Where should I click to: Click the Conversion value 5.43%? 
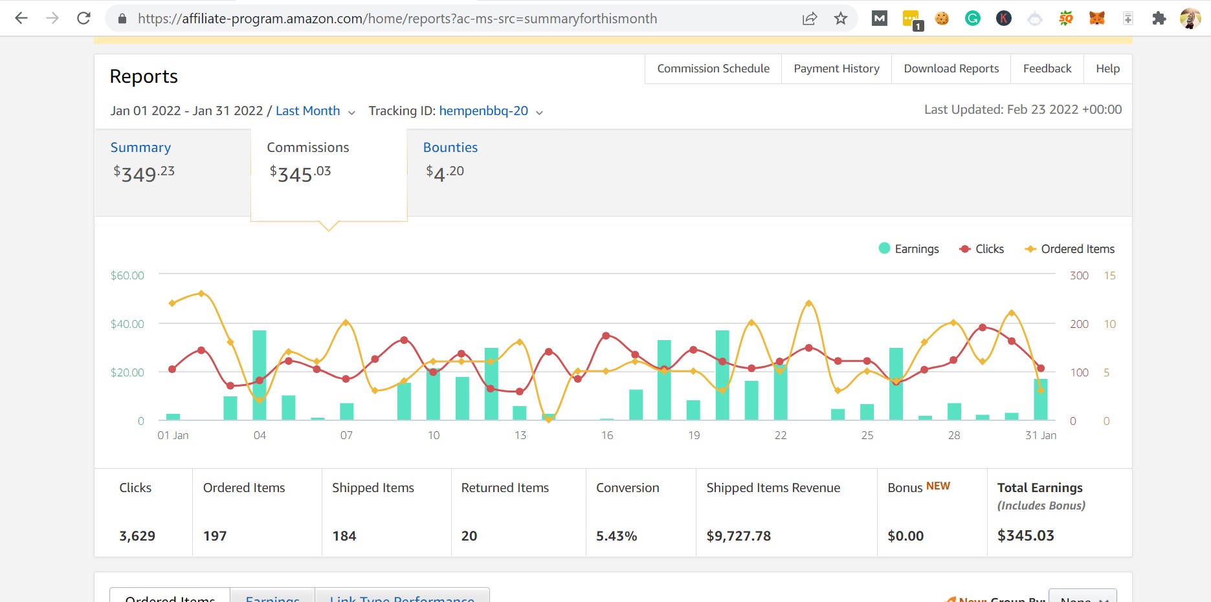click(x=617, y=536)
